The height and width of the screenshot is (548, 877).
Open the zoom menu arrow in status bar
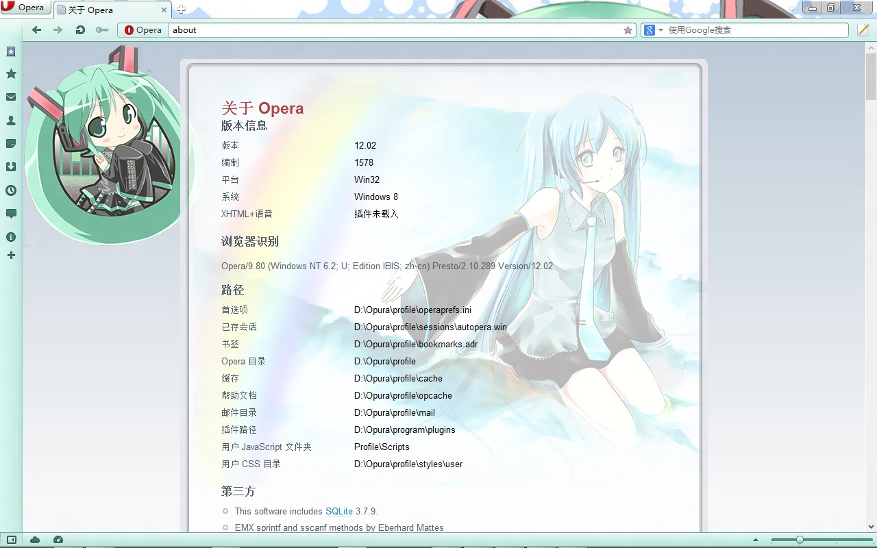[x=756, y=540]
